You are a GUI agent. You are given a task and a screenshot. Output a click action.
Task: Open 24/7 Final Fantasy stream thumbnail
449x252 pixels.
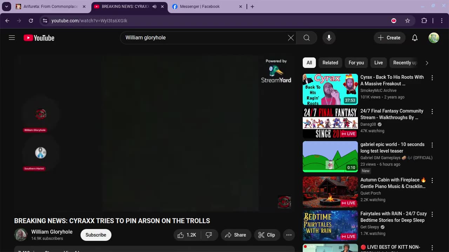tap(330, 123)
